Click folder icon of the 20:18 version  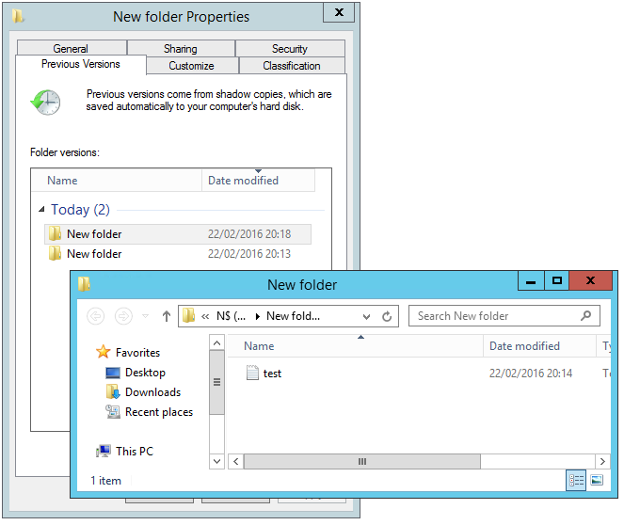(55, 233)
